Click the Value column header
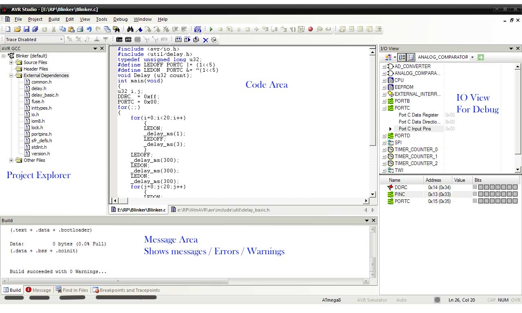 point(462,180)
